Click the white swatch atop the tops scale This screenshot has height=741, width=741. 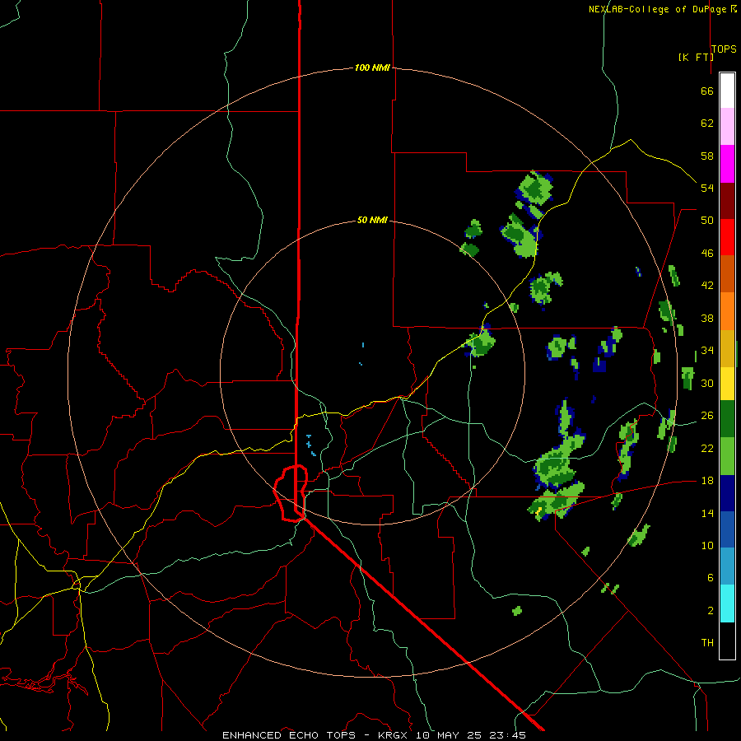point(727,91)
